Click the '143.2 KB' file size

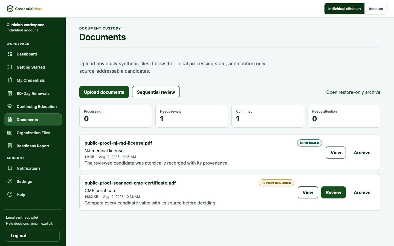click(x=91, y=197)
